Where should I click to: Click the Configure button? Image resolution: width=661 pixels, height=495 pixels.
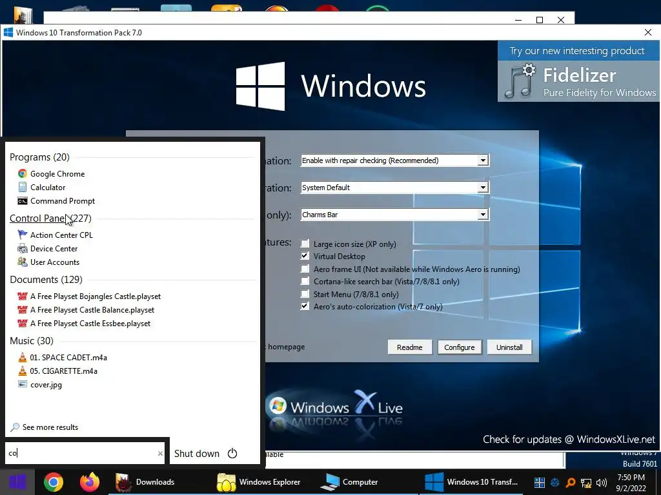point(460,347)
